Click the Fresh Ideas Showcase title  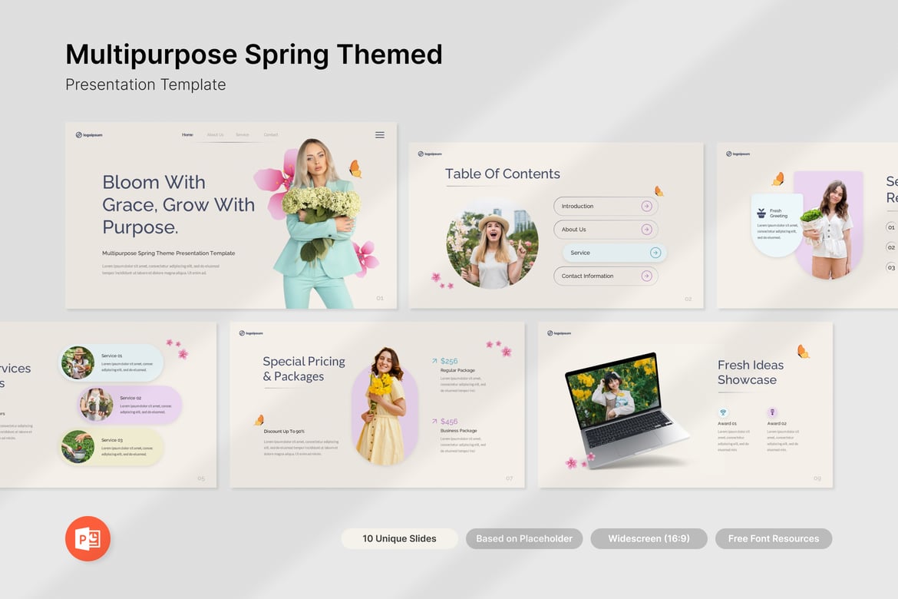750,372
